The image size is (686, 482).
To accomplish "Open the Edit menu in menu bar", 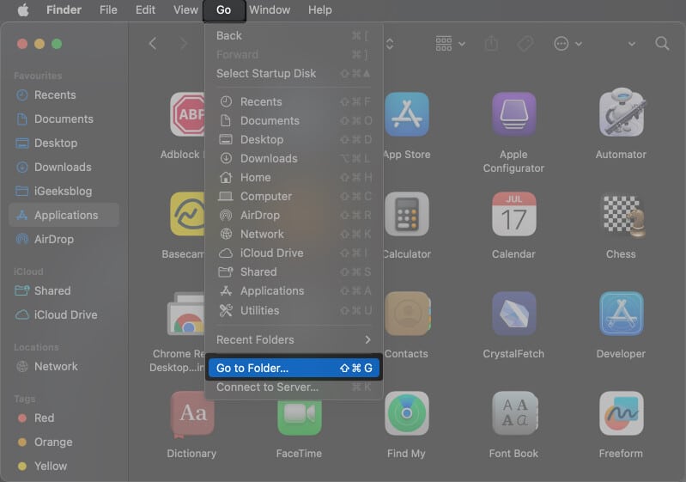I will 145,9.
